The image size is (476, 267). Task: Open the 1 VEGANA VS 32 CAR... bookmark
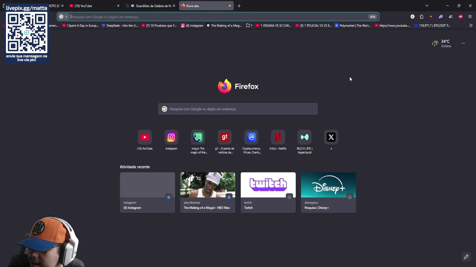point(273,26)
